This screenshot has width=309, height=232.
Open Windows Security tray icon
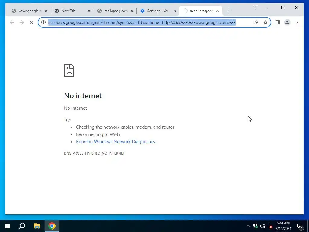256,226
